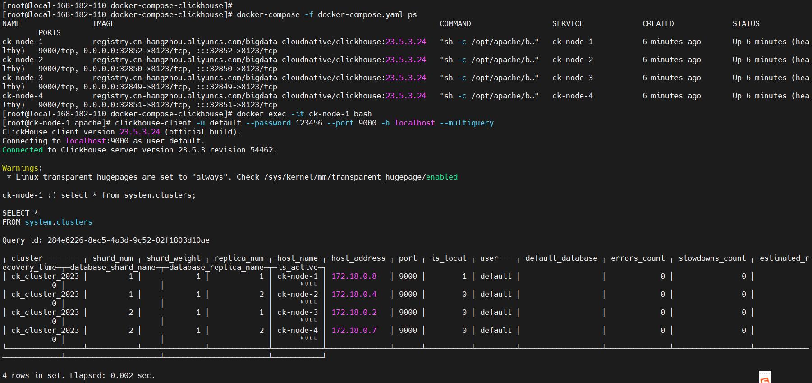Click the SERVICE column header
Viewport: 812px width, 383px height.
[x=568, y=23]
